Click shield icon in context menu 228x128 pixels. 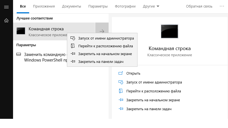tap(73, 38)
